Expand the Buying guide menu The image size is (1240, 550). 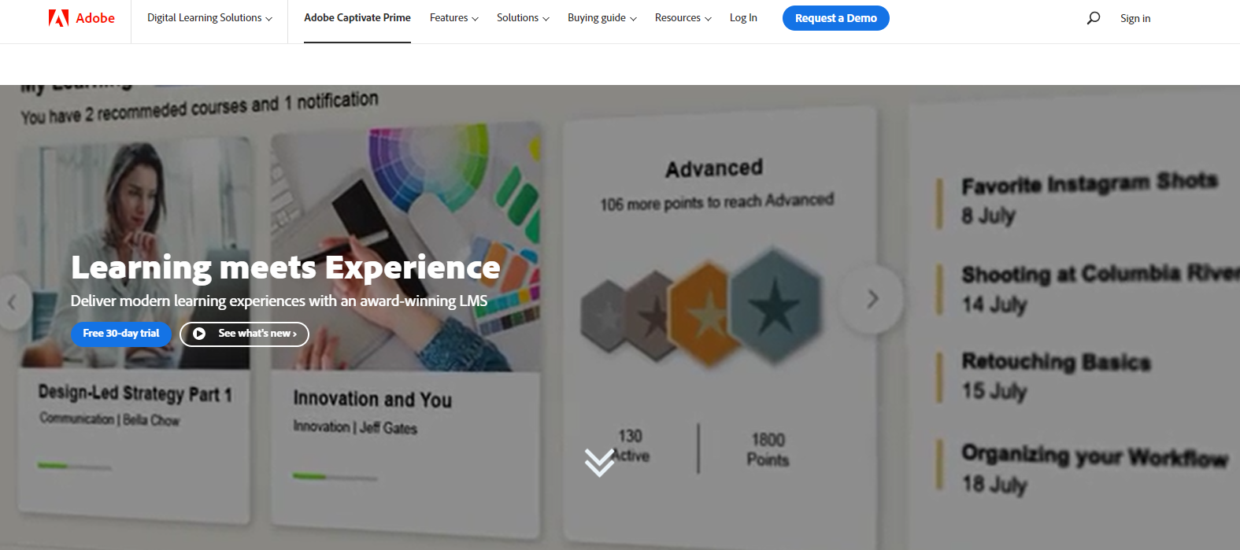602,18
